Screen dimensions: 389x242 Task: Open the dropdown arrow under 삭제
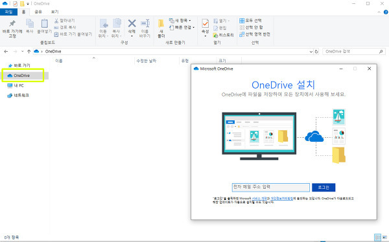[x=132, y=36]
